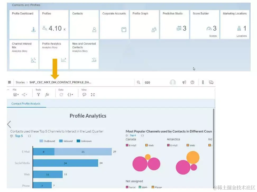Open the Save dropdown in File group
This screenshot has width=257, height=192.
pyautogui.click(x=16, y=95)
